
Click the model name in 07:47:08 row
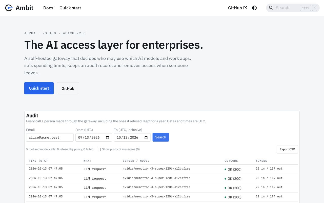coord(156,168)
